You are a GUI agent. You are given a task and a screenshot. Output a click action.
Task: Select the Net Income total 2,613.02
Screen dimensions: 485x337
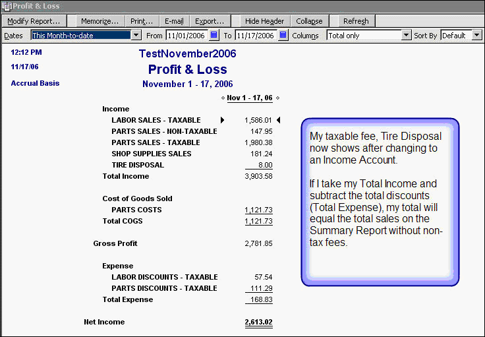(258, 322)
